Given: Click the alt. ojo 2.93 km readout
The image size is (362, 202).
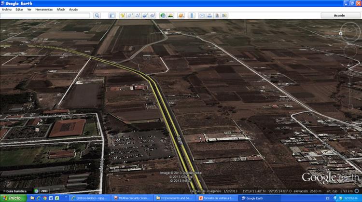Looking at the screenshot, I should 340,191.
